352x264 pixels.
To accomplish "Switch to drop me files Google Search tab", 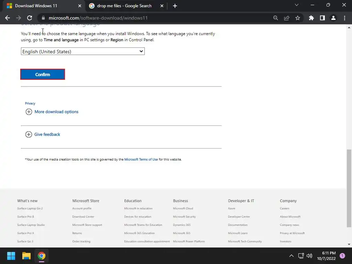I will [x=124, y=6].
